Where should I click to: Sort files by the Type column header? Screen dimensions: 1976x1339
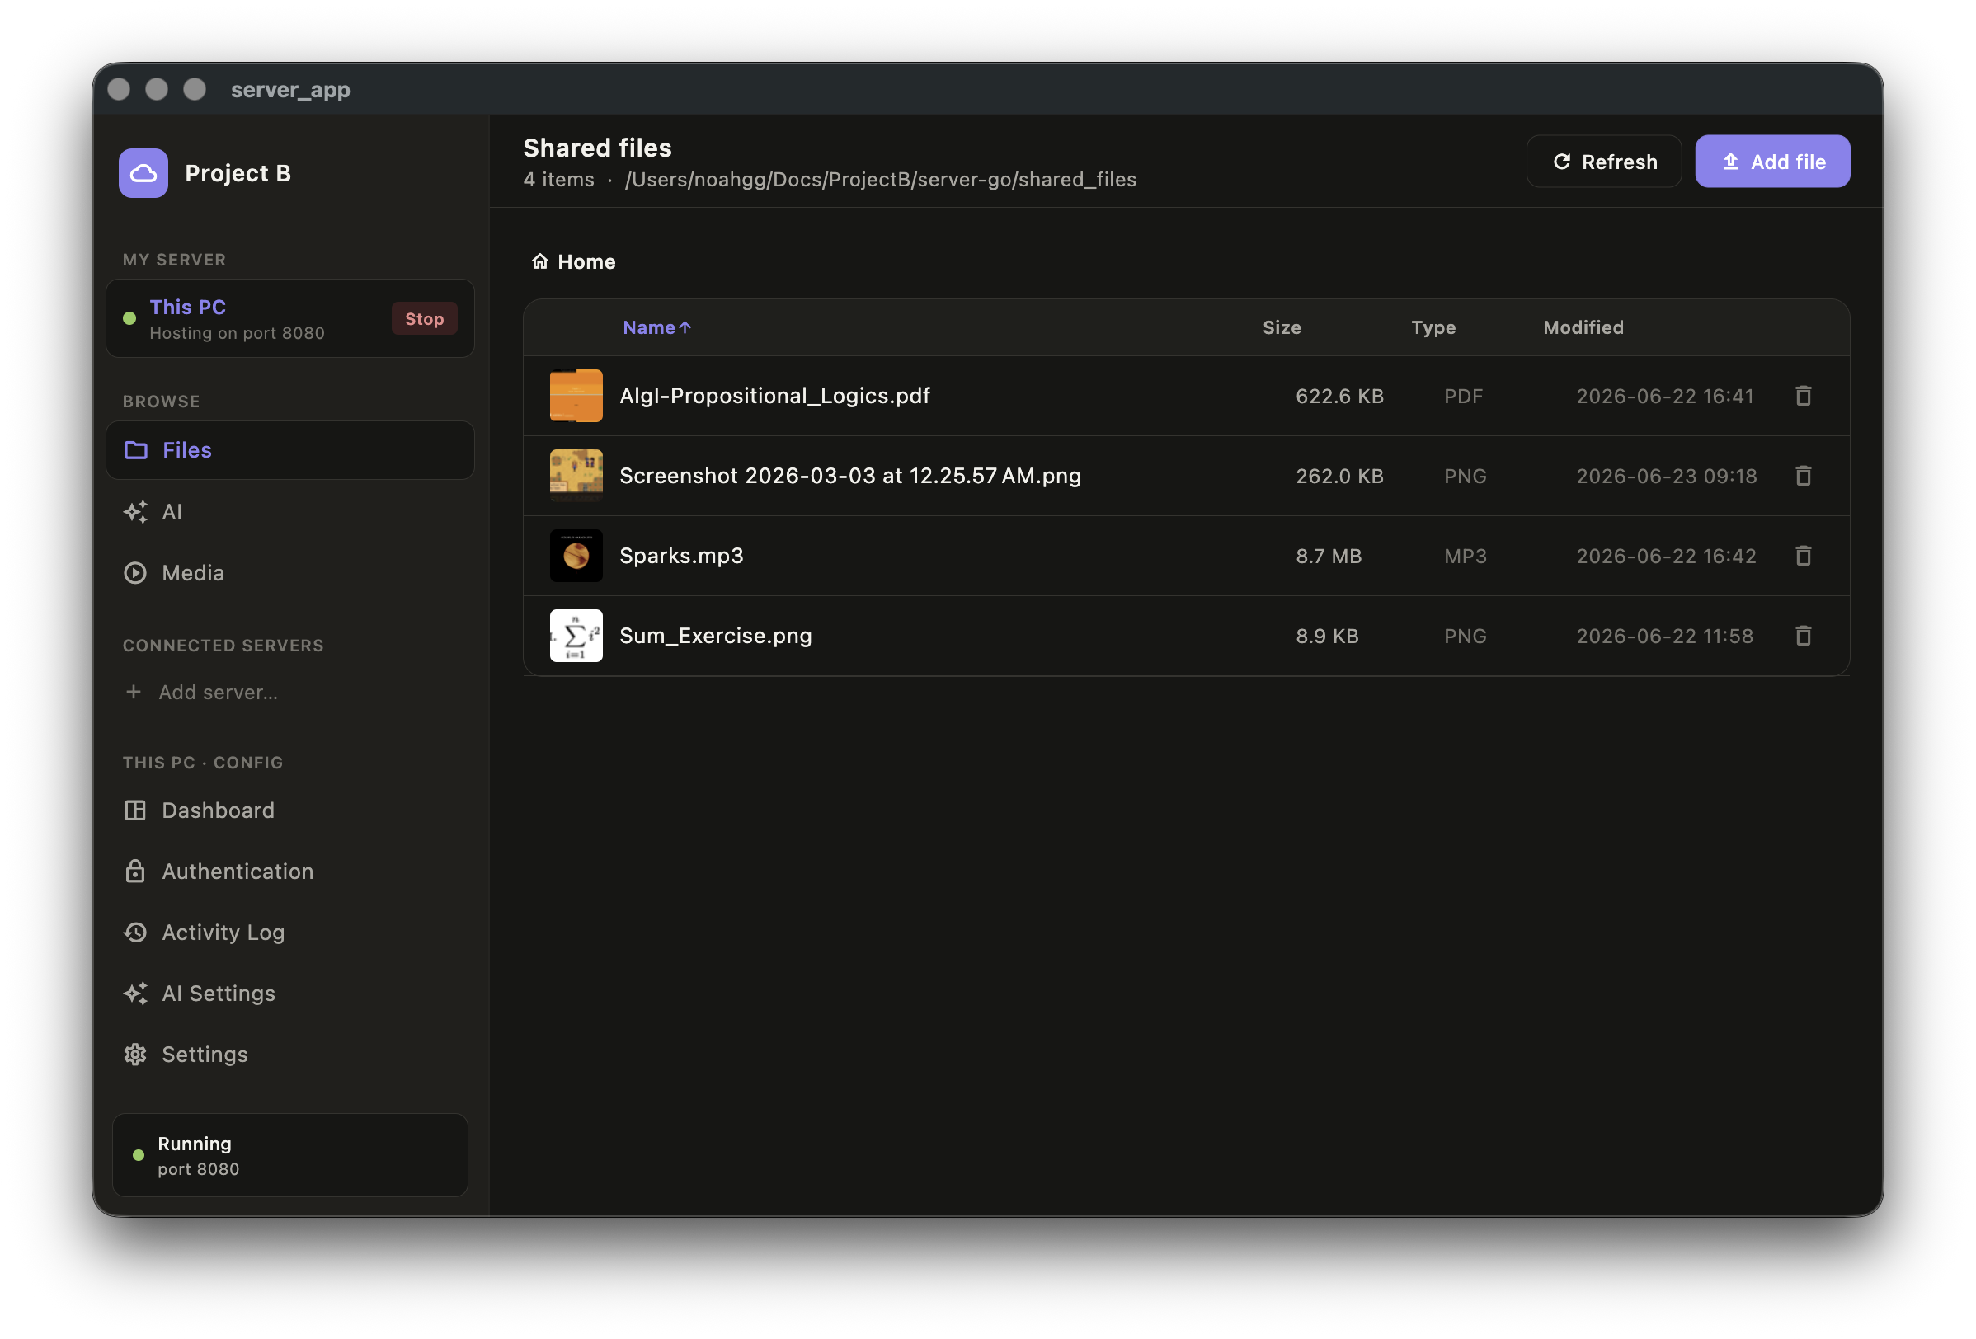1433,327
